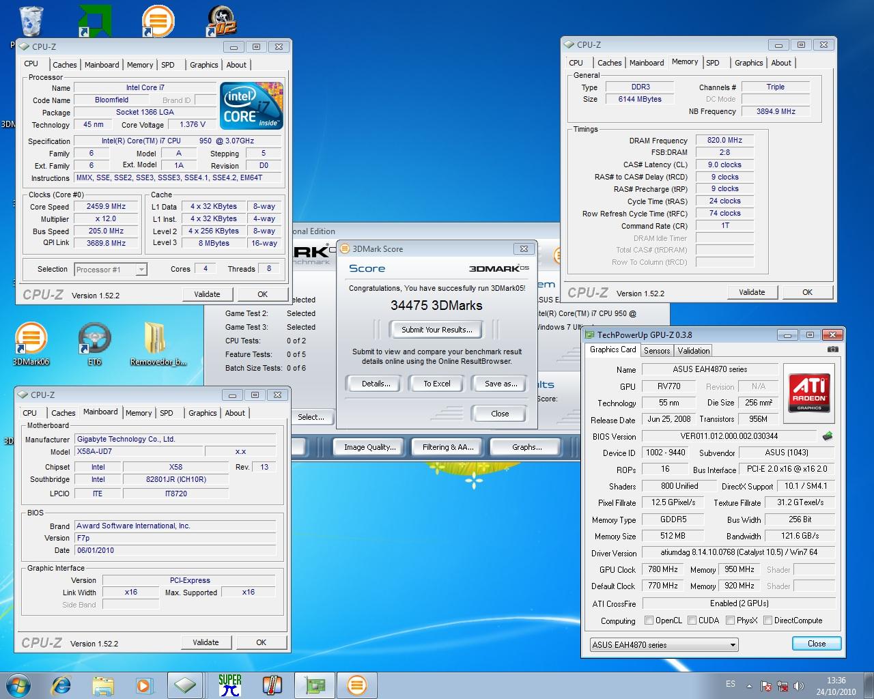
Task: Open the racing game shortcut icon at top of desktop
Action: (x=222, y=20)
